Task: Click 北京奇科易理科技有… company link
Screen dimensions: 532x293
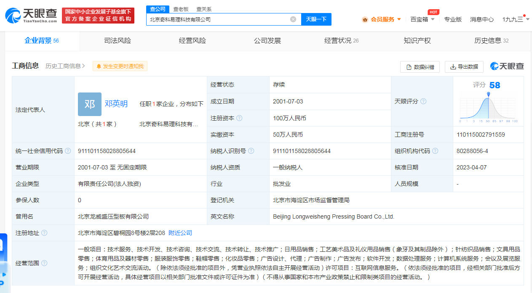Action: [x=168, y=124]
